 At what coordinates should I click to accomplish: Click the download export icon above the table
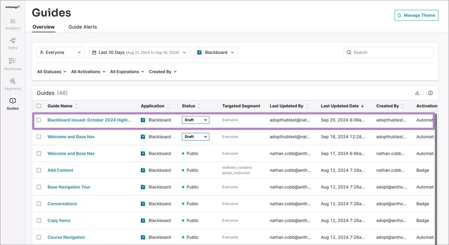(417, 93)
